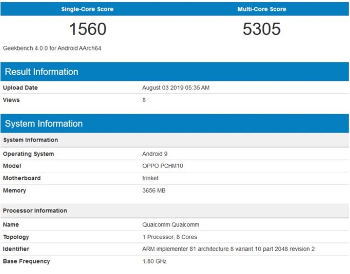Click the processor Name label
Viewport: 350px width, 274px height.
11,225
